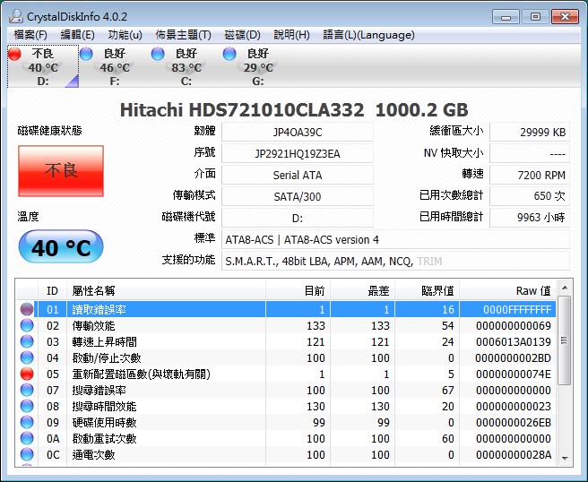Select the 傳輸效能 attribute row
The image size is (588, 482).
[287, 325]
